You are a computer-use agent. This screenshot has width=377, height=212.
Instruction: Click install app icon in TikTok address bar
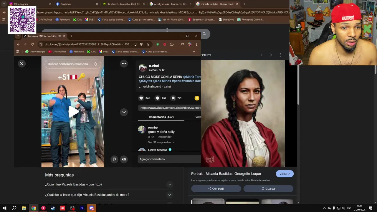click(x=135, y=44)
